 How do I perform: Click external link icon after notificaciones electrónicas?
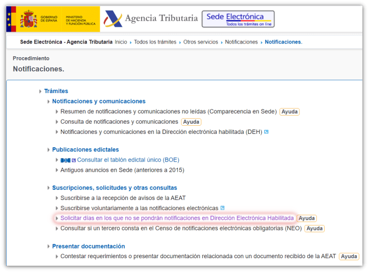coord(222,208)
